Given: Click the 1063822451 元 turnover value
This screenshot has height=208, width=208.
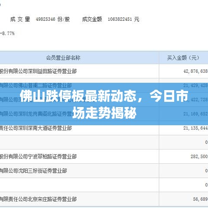Looking at the screenshot, I should point(123,19).
